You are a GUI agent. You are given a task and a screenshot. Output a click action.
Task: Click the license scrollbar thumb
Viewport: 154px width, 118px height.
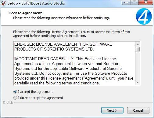click(138, 49)
